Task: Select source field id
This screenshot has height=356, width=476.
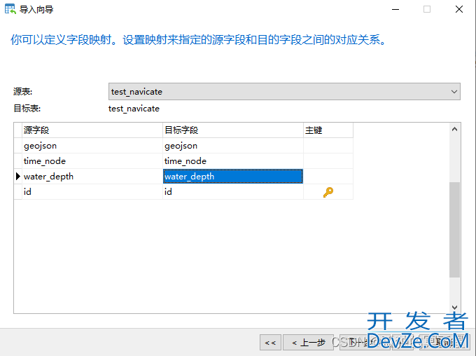Action: click(92, 192)
